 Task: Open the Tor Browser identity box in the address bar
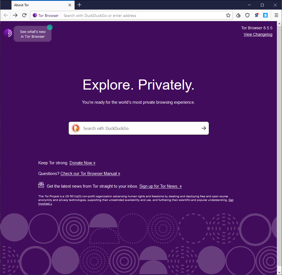[46, 15]
